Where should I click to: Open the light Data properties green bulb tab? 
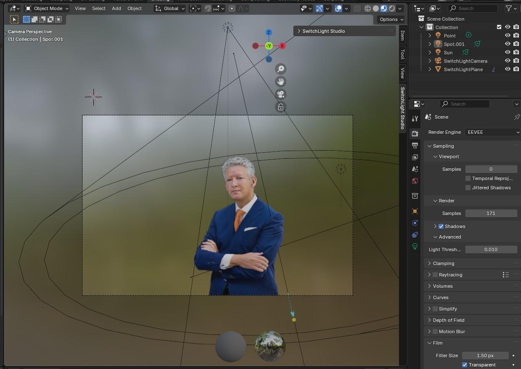(x=415, y=247)
